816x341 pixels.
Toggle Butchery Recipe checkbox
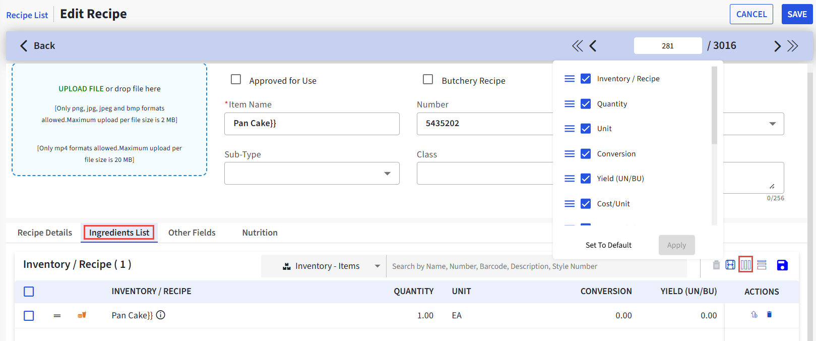[x=428, y=80]
